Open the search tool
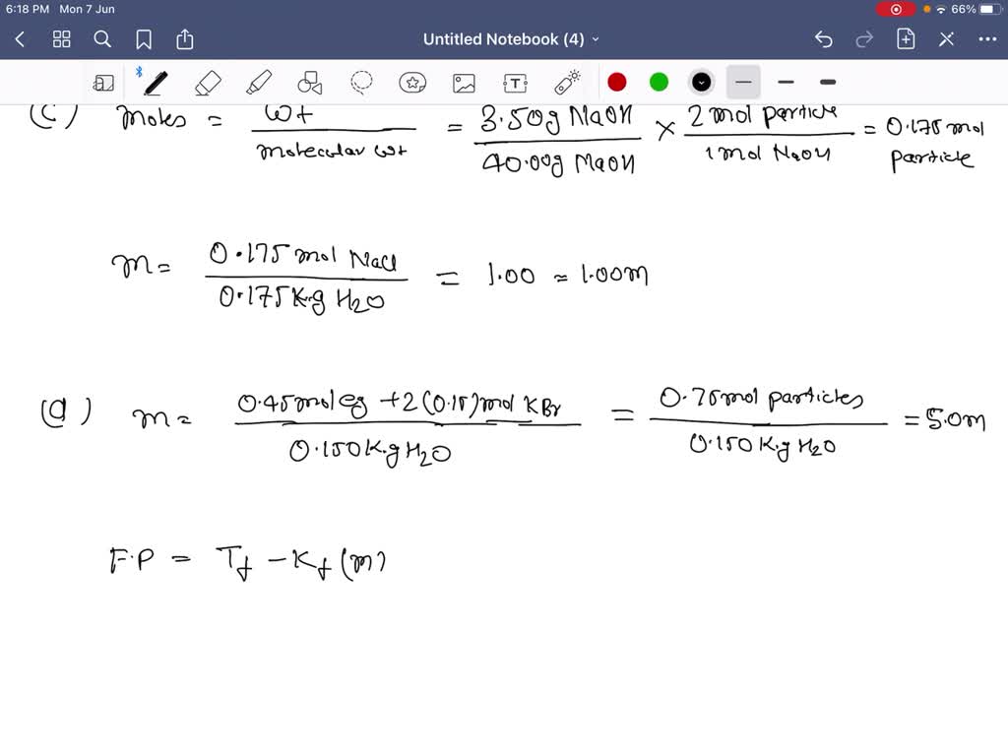The image size is (1008, 756). point(101,39)
